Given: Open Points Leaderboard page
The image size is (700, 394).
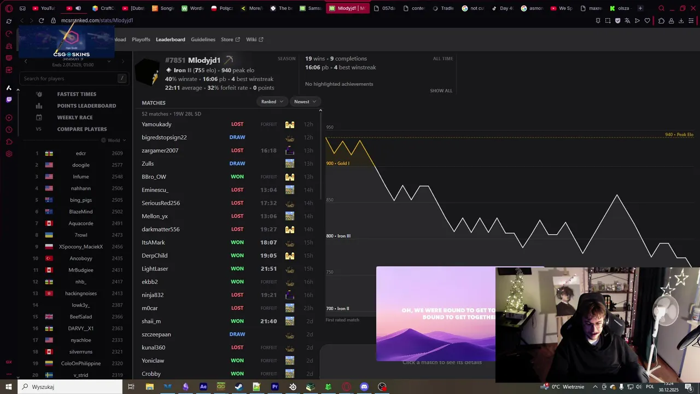Looking at the screenshot, I should (x=86, y=106).
